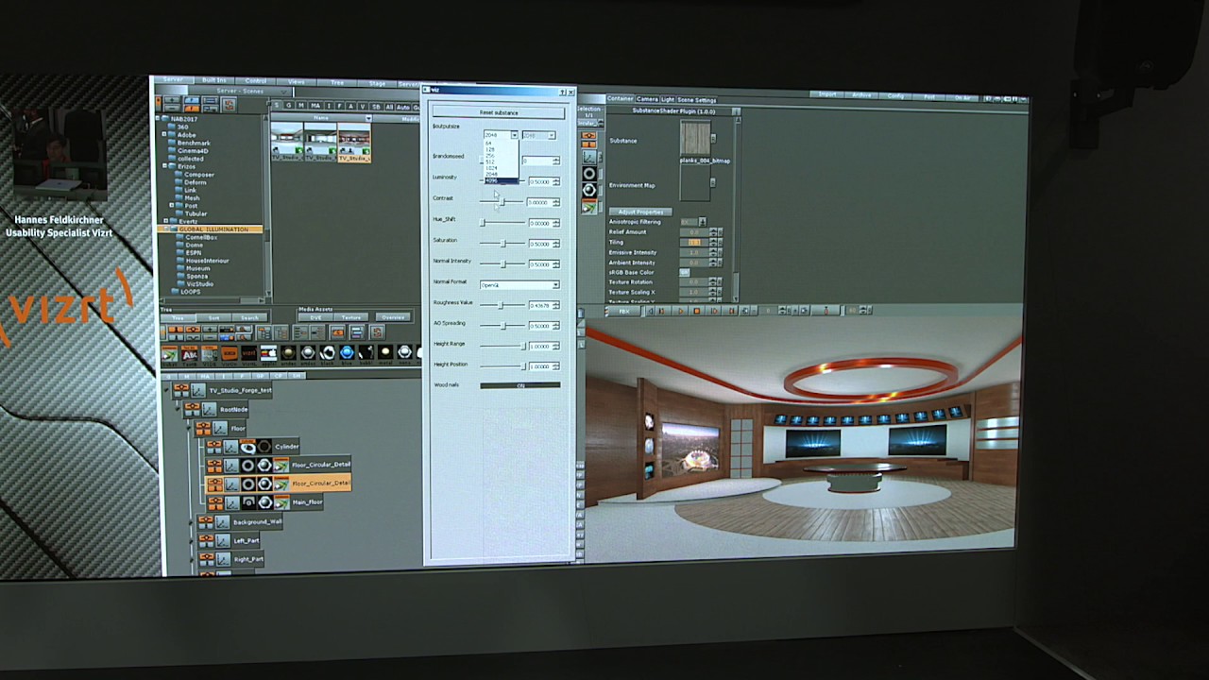Screen dimensions: 1209x680
Task: Click the Hue_Shift slider handle
Action: tap(483, 223)
